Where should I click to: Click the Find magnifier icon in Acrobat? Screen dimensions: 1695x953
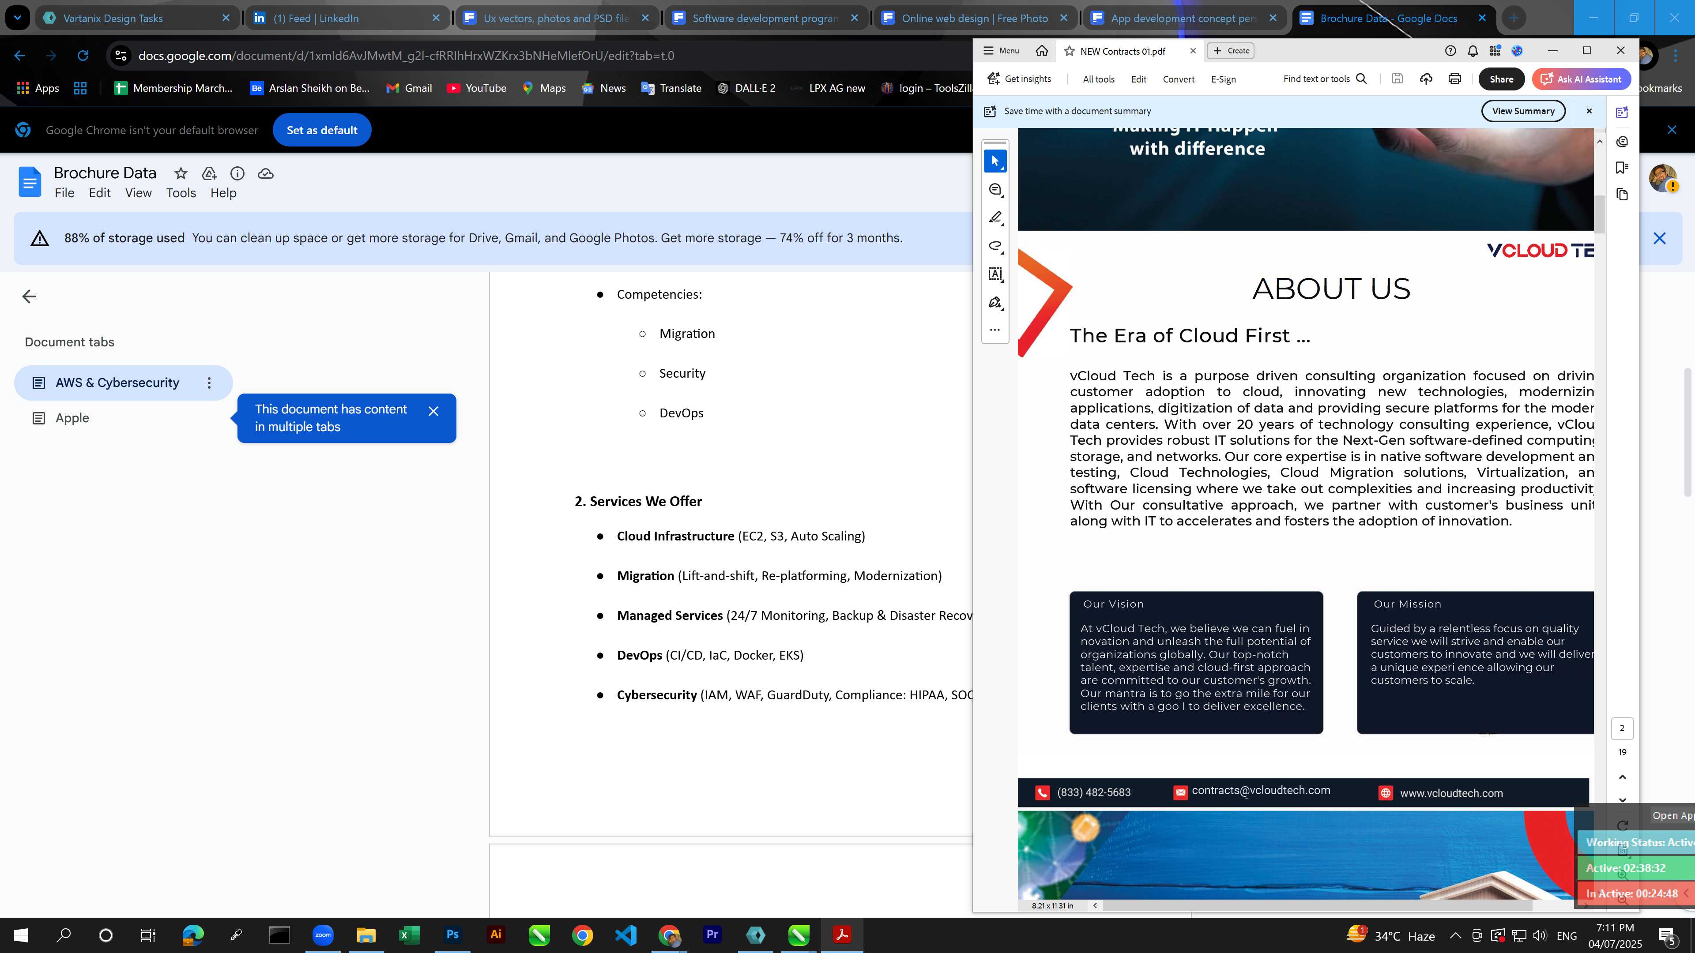tap(1361, 79)
